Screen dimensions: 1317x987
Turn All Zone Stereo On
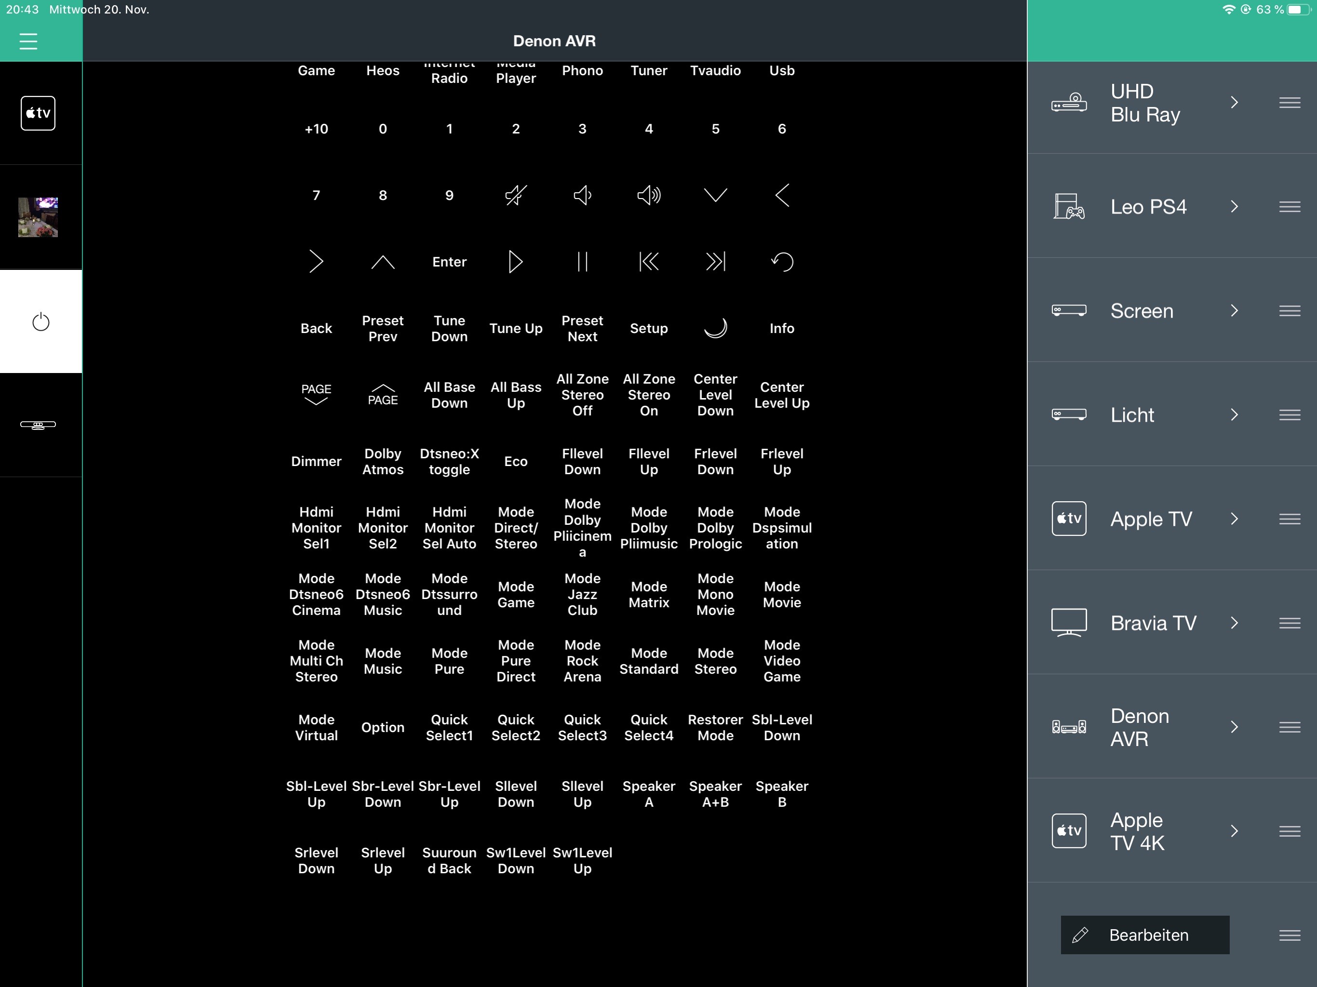tap(648, 395)
